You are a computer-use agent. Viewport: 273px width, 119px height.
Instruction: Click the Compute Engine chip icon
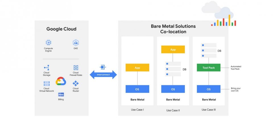click(x=48, y=42)
